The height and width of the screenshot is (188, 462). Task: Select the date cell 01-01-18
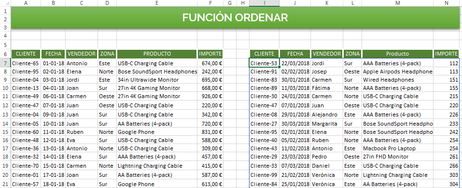coord(53,63)
